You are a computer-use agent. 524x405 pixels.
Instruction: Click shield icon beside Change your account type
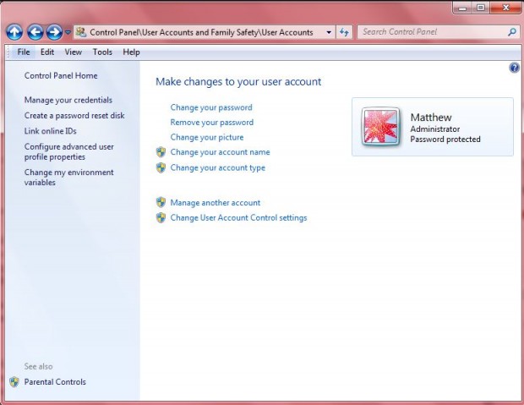[161, 167]
